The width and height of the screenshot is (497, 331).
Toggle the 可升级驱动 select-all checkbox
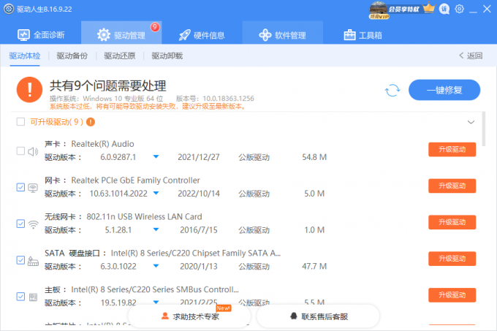[20, 122]
